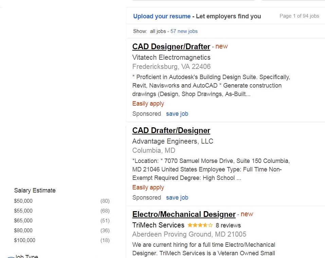This screenshot has width=325, height=258.
Task: Save the Vitatech Electromagnetics CAD Designer/Drafter job
Action: (177, 114)
